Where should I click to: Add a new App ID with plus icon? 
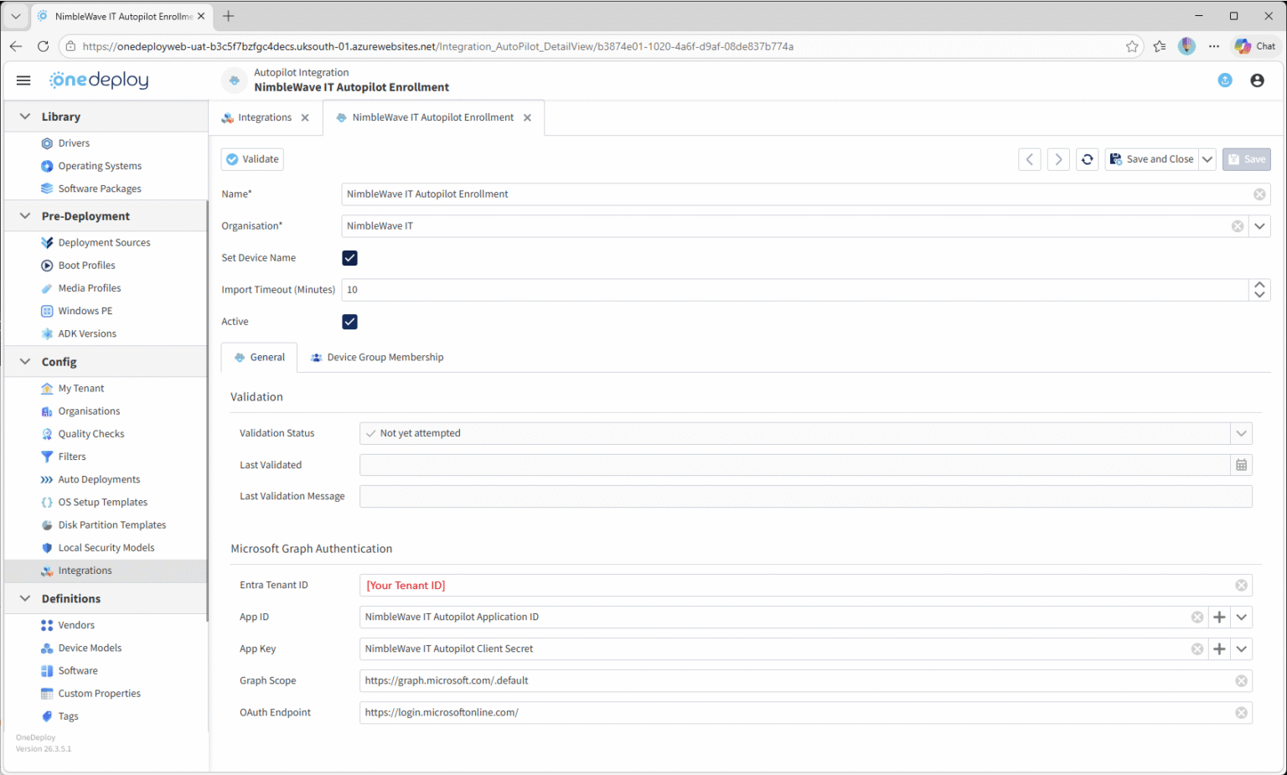[x=1219, y=617]
